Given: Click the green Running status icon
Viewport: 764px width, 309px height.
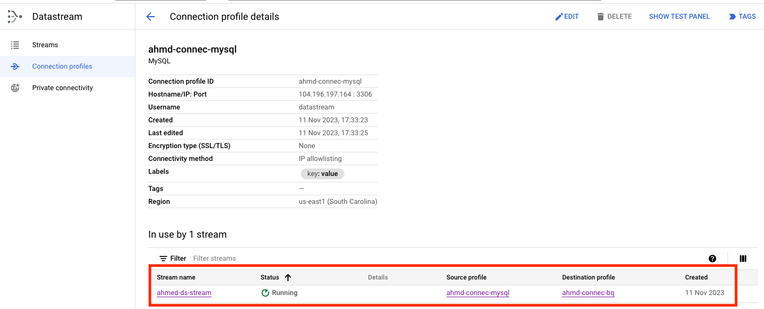Looking at the screenshot, I should (265, 293).
